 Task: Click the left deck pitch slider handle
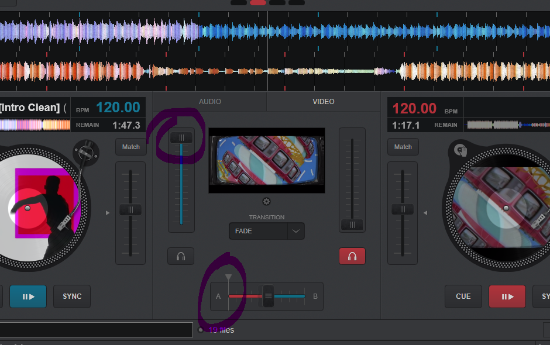[130, 210]
